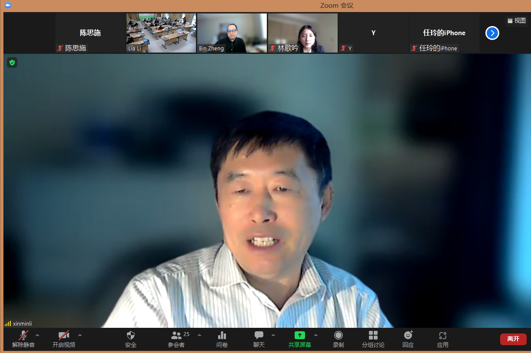
Task: Click the green encryption shield icon
Action: tap(12, 63)
